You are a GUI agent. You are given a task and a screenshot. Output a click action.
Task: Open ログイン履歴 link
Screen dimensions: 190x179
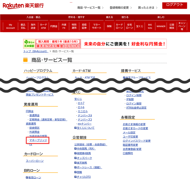tap(134, 104)
